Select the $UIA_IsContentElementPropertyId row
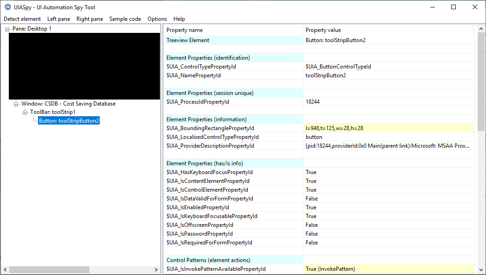Viewport: 486px width, 275px height. click(319, 181)
